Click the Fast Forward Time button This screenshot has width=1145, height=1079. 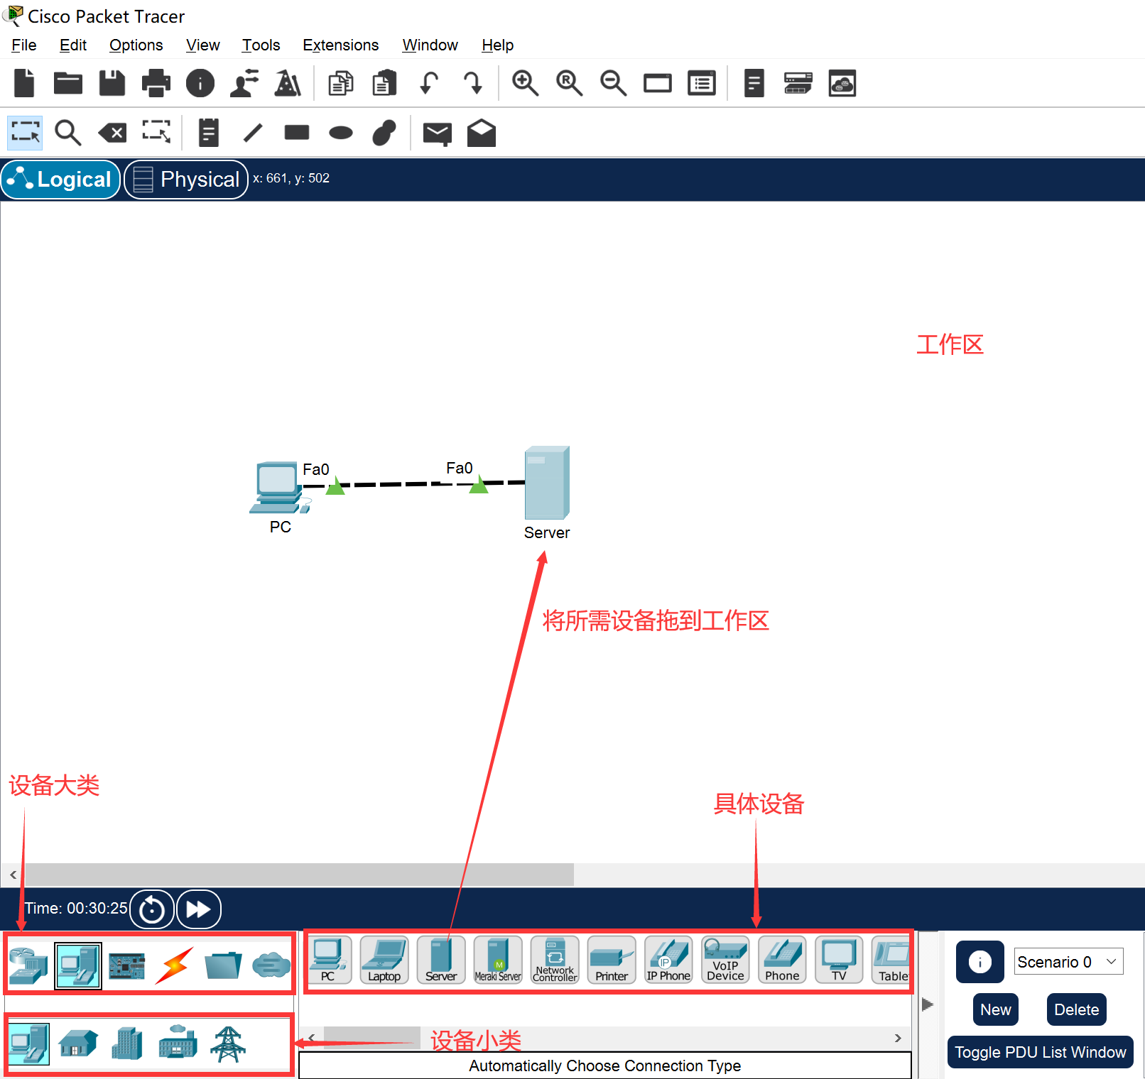pyautogui.click(x=198, y=909)
